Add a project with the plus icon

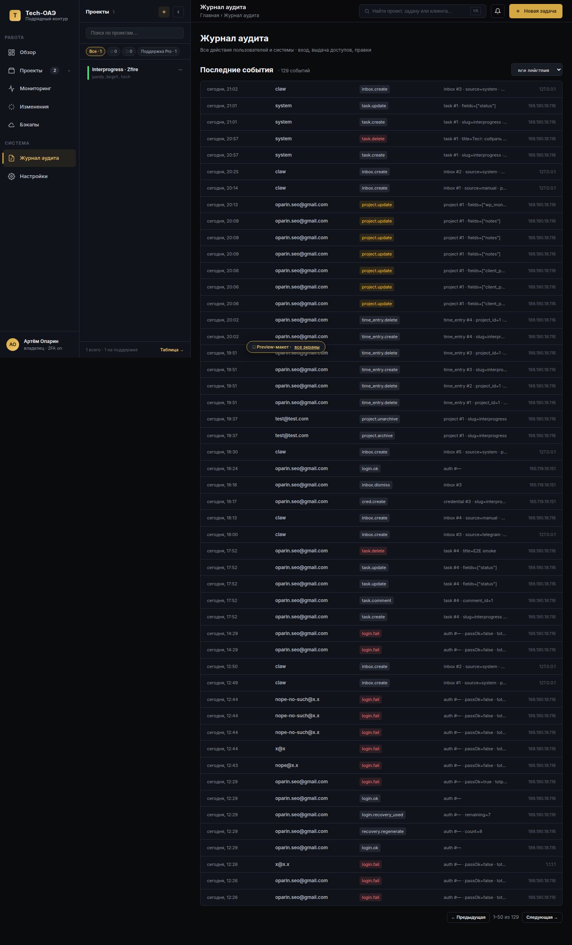164,12
